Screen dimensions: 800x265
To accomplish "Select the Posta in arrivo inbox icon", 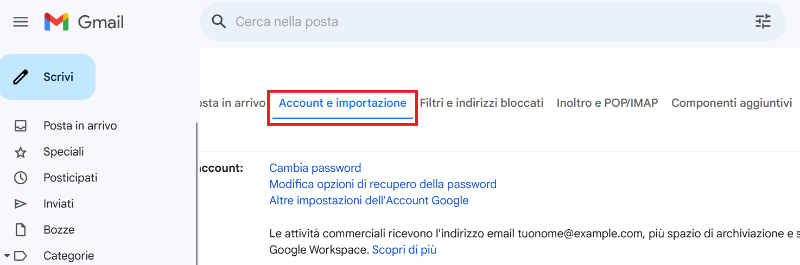I will point(21,126).
